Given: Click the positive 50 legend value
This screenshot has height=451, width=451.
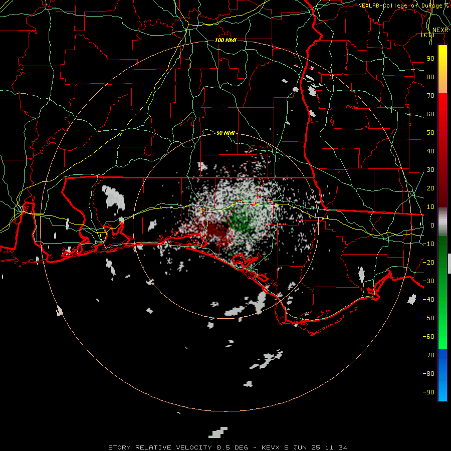Looking at the screenshot, I should [x=430, y=133].
